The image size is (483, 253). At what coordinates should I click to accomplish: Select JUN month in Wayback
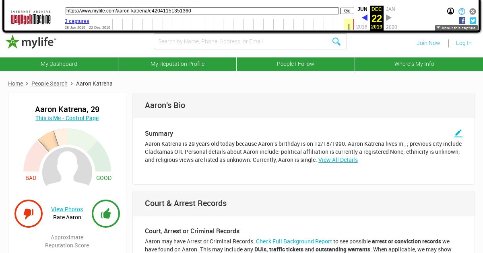point(362,9)
